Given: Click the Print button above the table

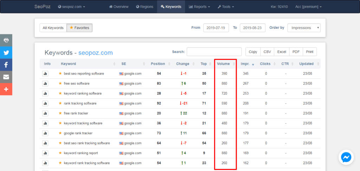Looking at the screenshot, I should coord(310,52).
